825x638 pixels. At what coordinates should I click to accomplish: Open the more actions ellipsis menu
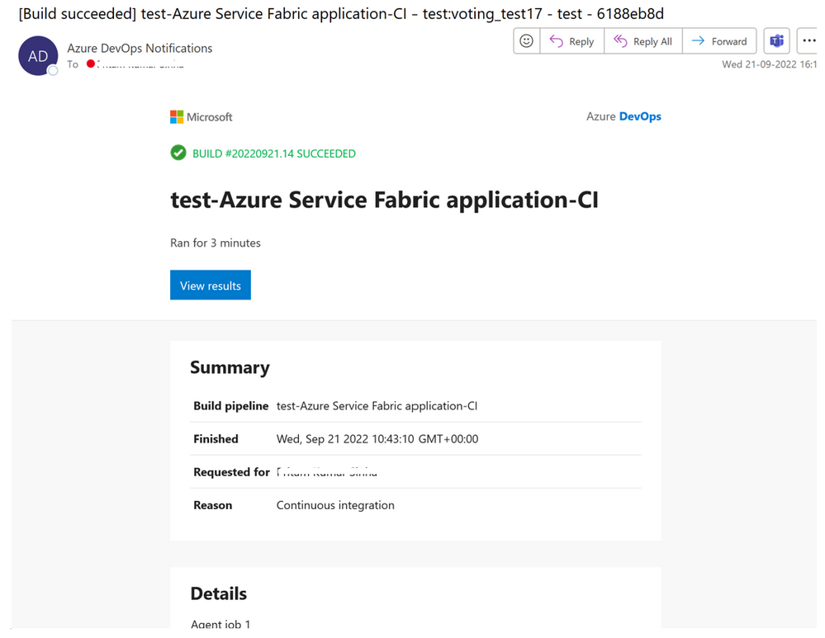point(808,41)
